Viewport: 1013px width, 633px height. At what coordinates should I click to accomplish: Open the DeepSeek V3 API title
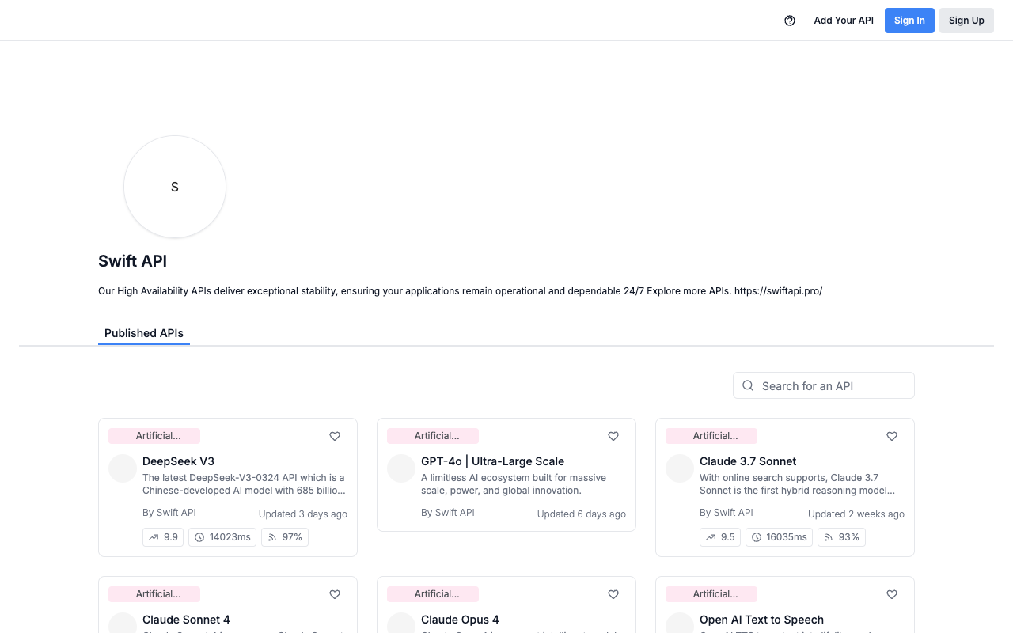click(x=178, y=461)
